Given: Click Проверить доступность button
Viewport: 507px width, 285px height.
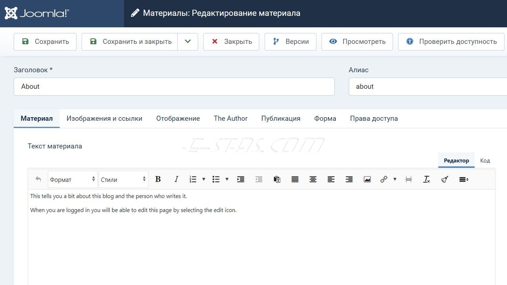Looking at the screenshot, I should point(451,42).
